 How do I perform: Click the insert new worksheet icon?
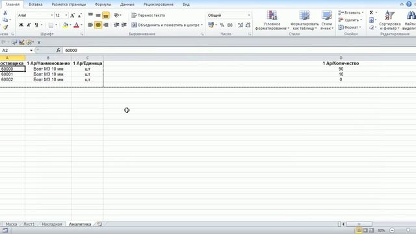coord(99,224)
